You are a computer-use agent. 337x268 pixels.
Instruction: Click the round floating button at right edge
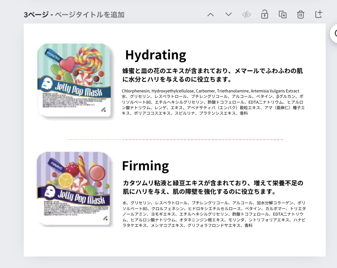(x=334, y=33)
